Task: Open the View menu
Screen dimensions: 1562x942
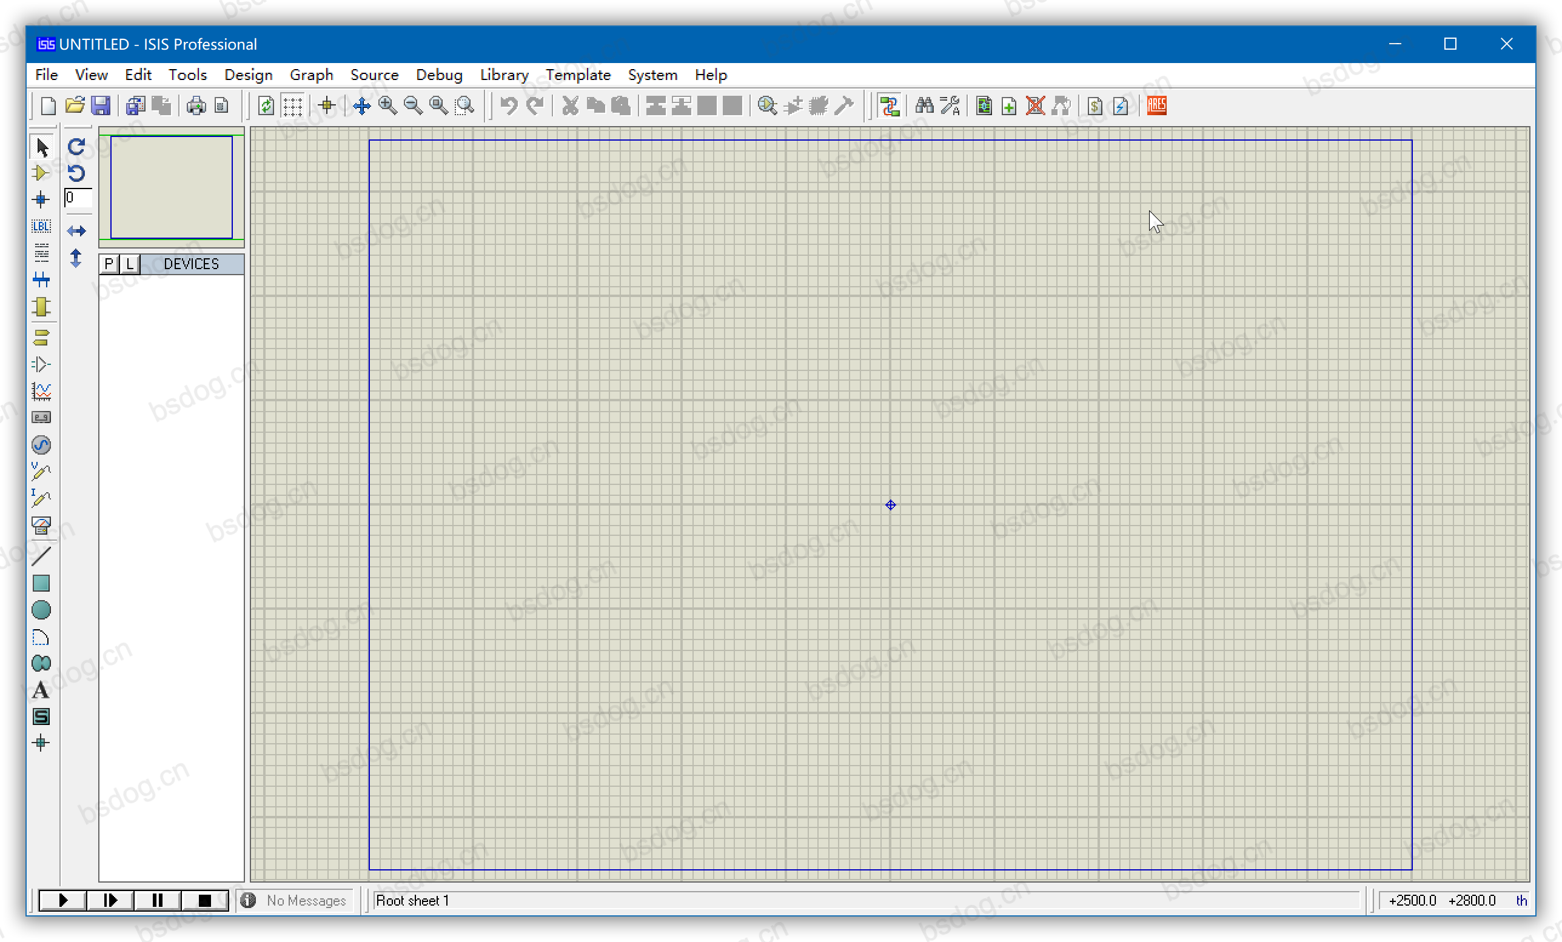Action: coord(90,75)
